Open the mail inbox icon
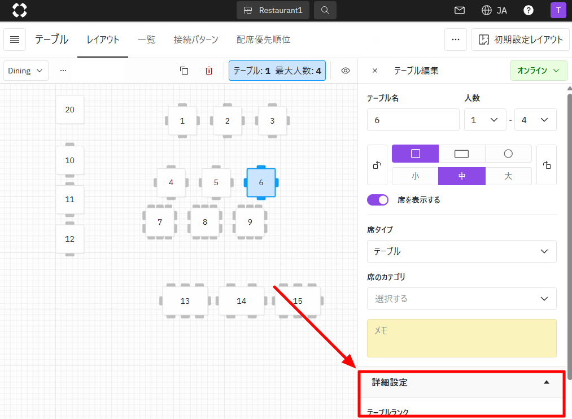572x419 pixels. pos(460,10)
